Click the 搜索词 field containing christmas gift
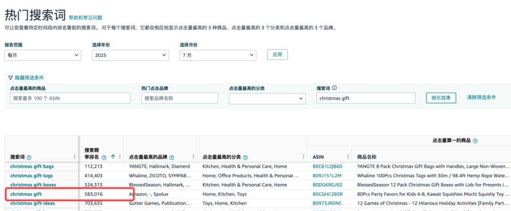Screen dimensions: 511x211 click(366, 98)
